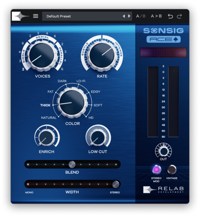This screenshot has height=216, width=200.
Task: Click the PARALLEL voices label
Action: pyautogui.click(x=60, y=56)
